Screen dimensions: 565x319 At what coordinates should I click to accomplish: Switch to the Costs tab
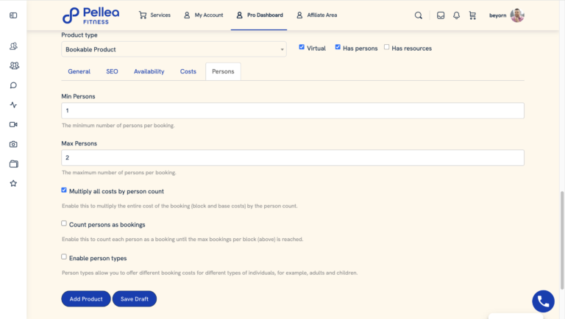tap(188, 71)
